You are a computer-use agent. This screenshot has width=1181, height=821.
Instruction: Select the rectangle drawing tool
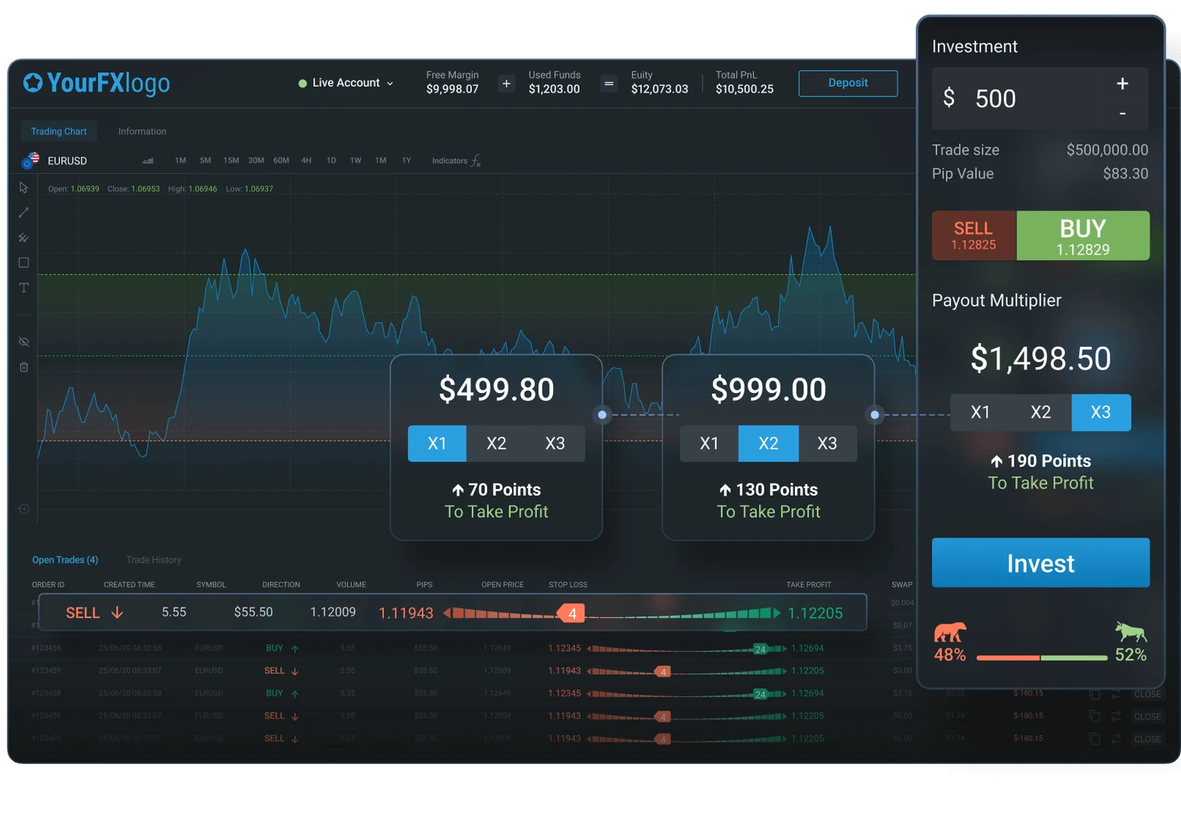(x=24, y=262)
